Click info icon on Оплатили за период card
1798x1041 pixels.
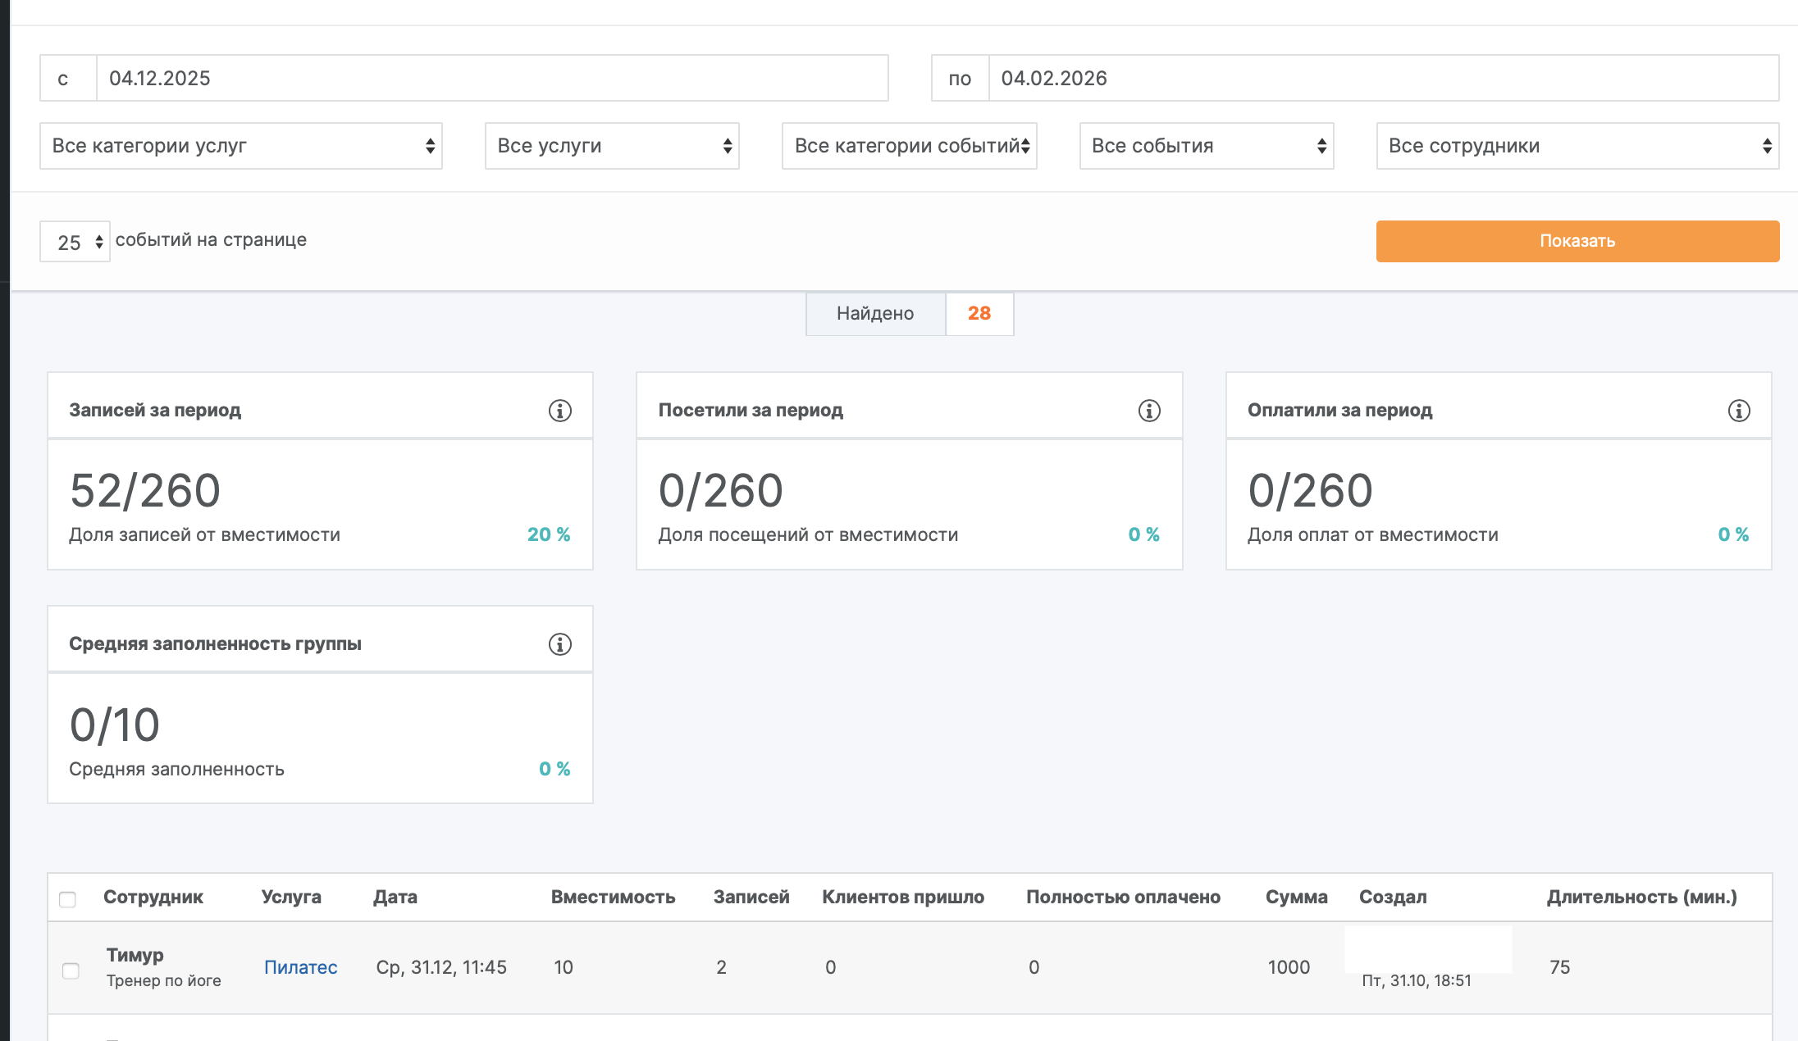(x=1739, y=411)
